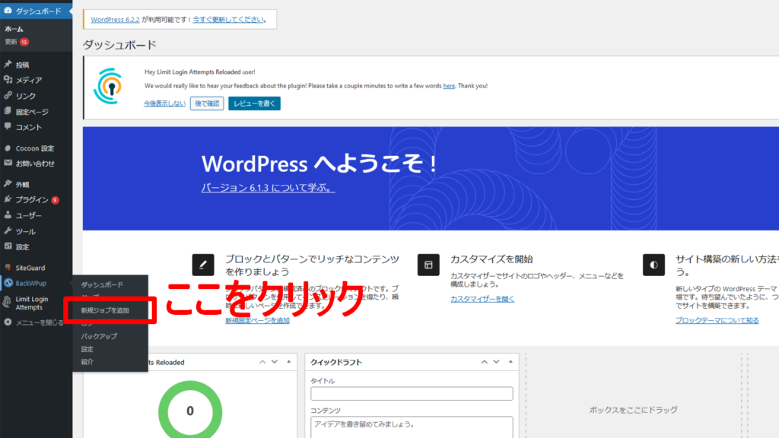Click the chain link icon beside リンク

[x=8, y=95]
